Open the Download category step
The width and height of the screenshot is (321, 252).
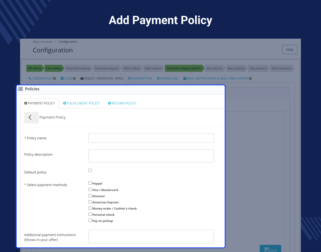[107, 68]
